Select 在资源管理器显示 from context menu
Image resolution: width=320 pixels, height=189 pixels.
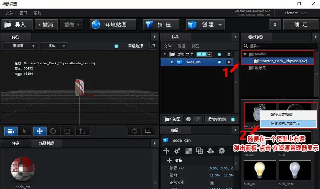coord(285,123)
